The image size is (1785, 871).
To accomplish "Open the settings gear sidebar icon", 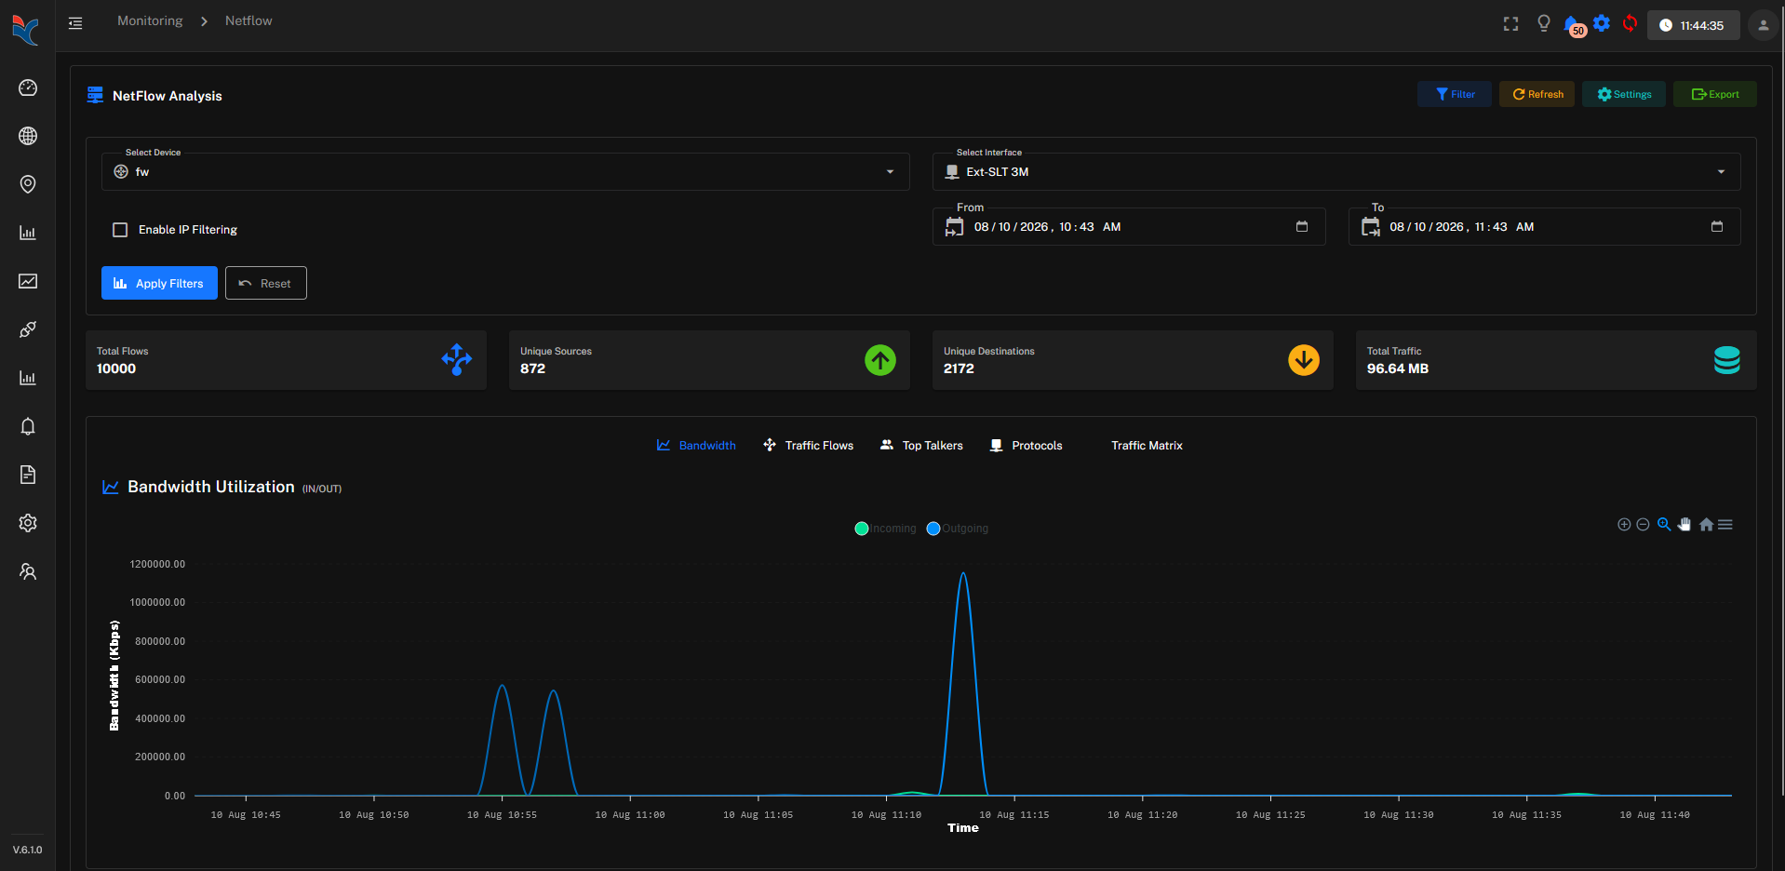I will point(28,523).
